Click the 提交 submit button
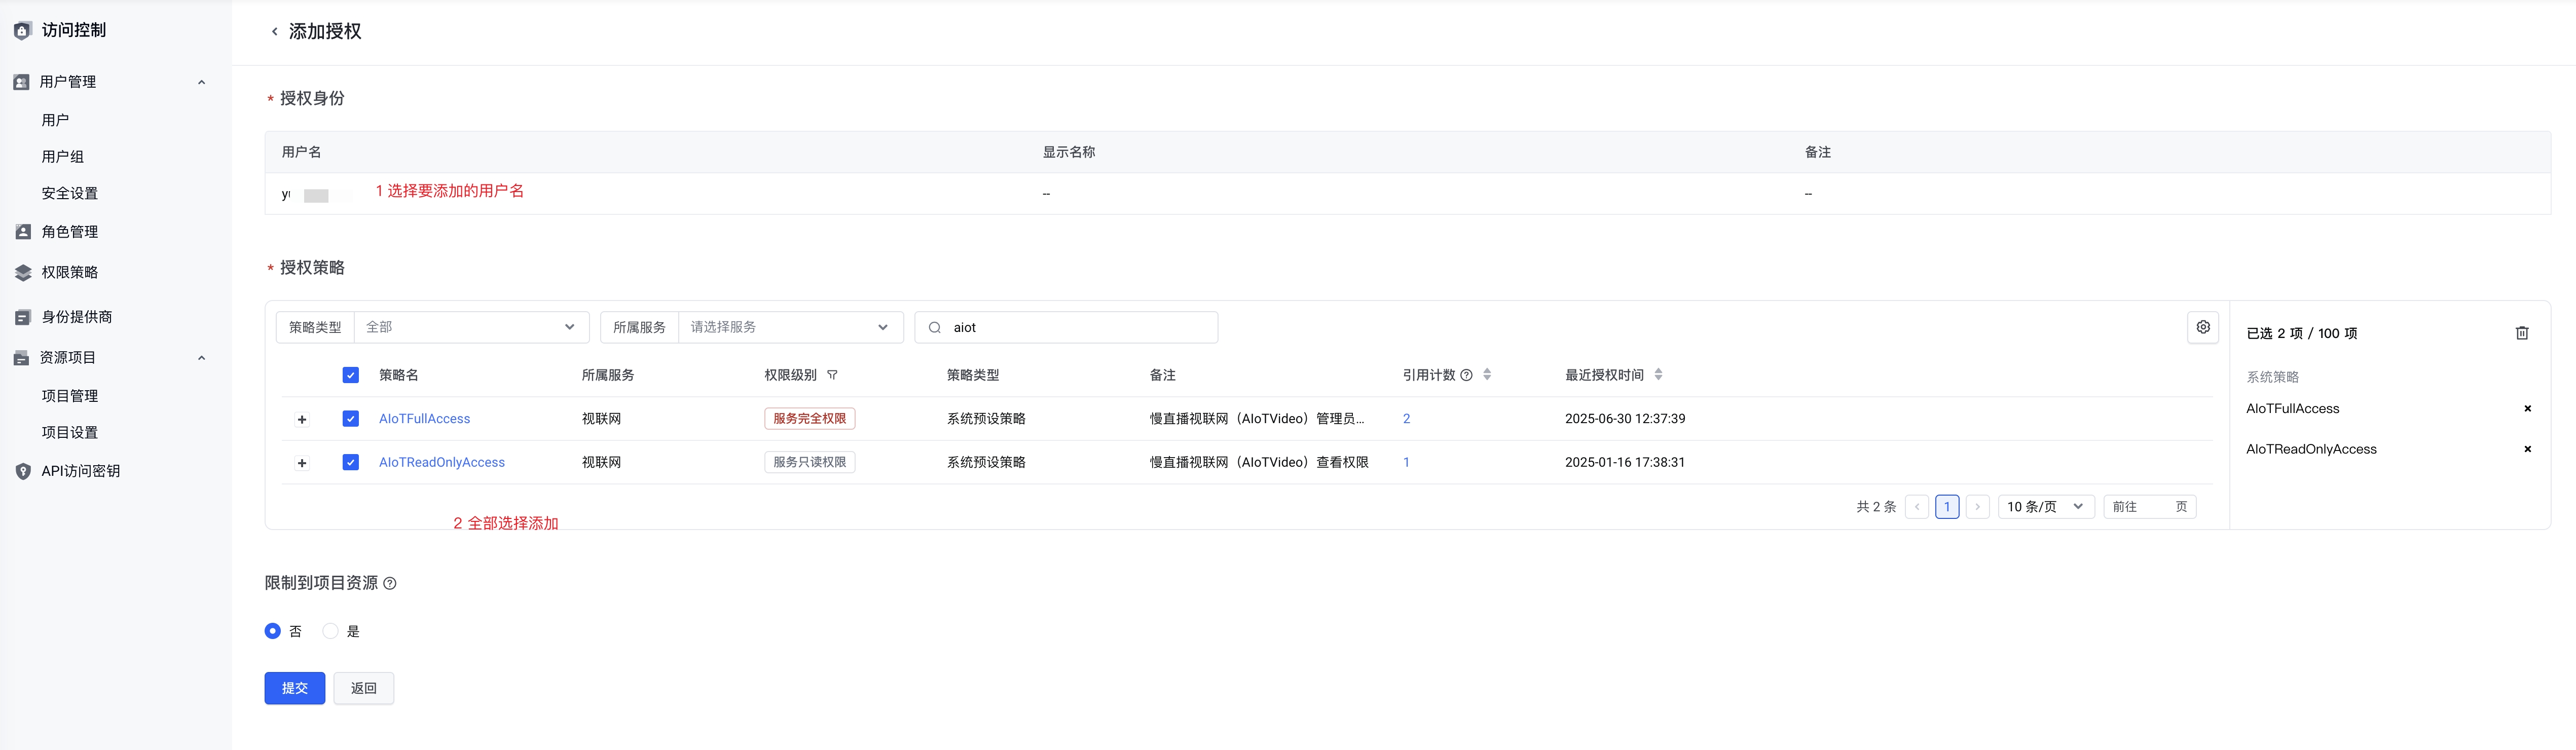The image size is (2576, 750). click(294, 688)
